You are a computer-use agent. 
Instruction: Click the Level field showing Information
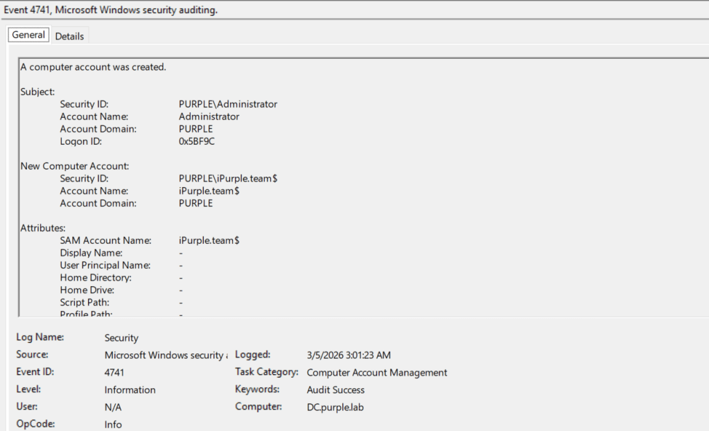(x=130, y=390)
